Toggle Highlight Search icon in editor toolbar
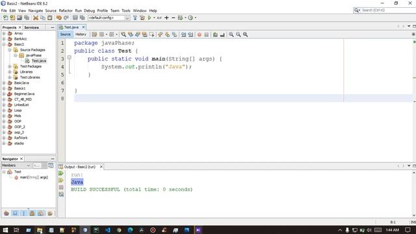 (x=144, y=34)
